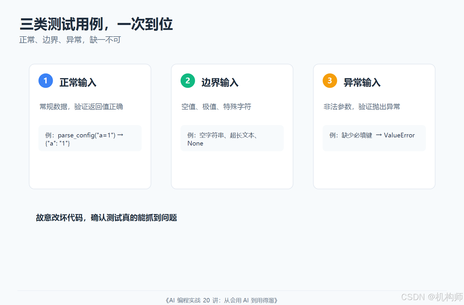This screenshot has height=305, width=464.
Task: Select the line 故意改坏代码，确认测试真的能抓到问题
Action: tap(106, 218)
